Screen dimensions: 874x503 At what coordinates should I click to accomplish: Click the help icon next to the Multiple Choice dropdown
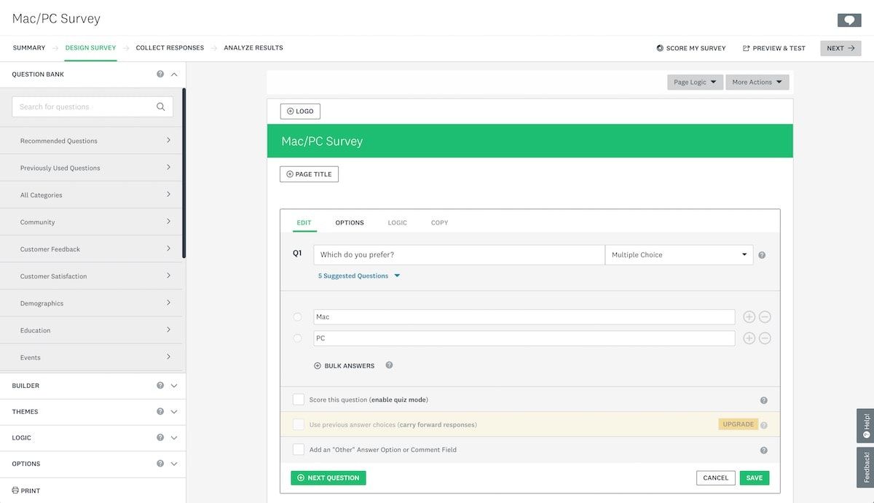tap(762, 255)
